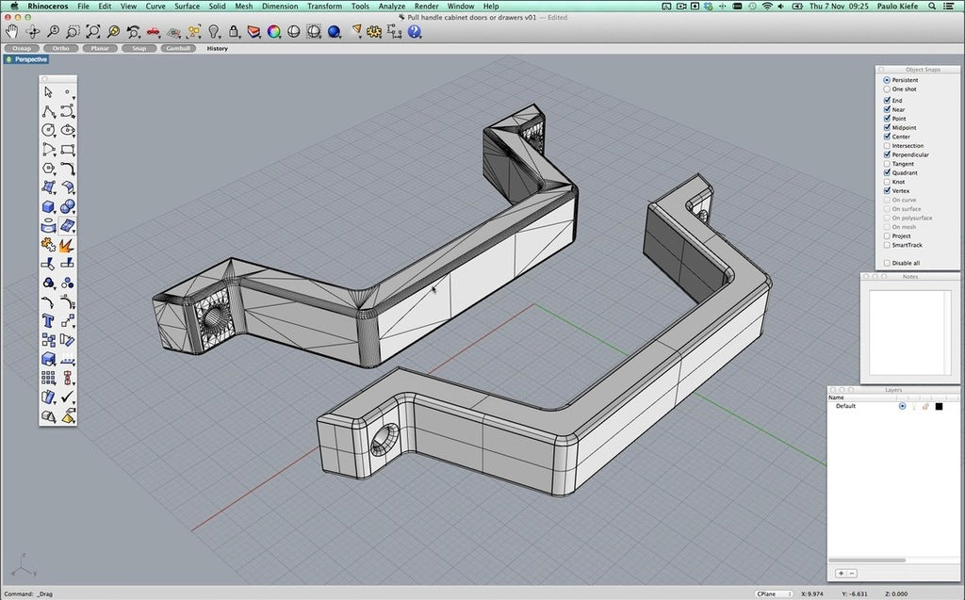Image resolution: width=965 pixels, height=600 pixels.
Task: Click the color wheel icon
Action: point(274,31)
